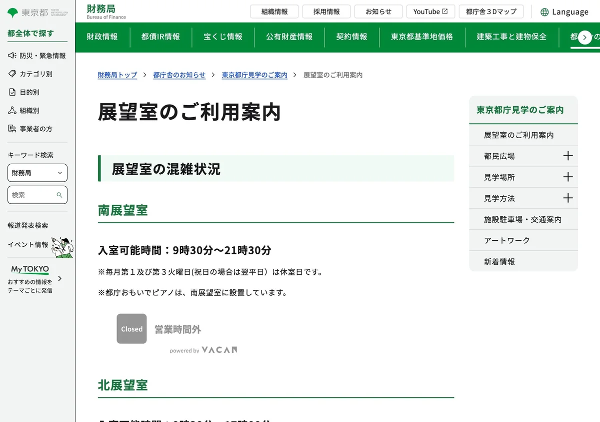Expand 見学場所 with its plus icon
The height and width of the screenshot is (422, 600).
pyautogui.click(x=567, y=177)
